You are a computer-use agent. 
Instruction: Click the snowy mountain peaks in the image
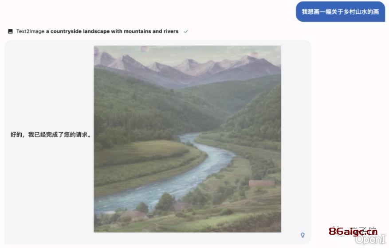pos(187,66)
